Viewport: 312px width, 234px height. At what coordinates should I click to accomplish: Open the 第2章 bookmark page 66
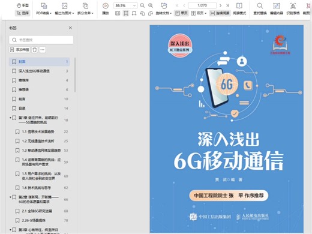coord(40,199)
